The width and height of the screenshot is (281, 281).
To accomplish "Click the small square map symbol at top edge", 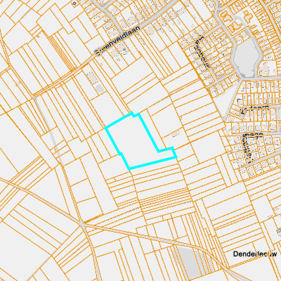I will point(74,4).
